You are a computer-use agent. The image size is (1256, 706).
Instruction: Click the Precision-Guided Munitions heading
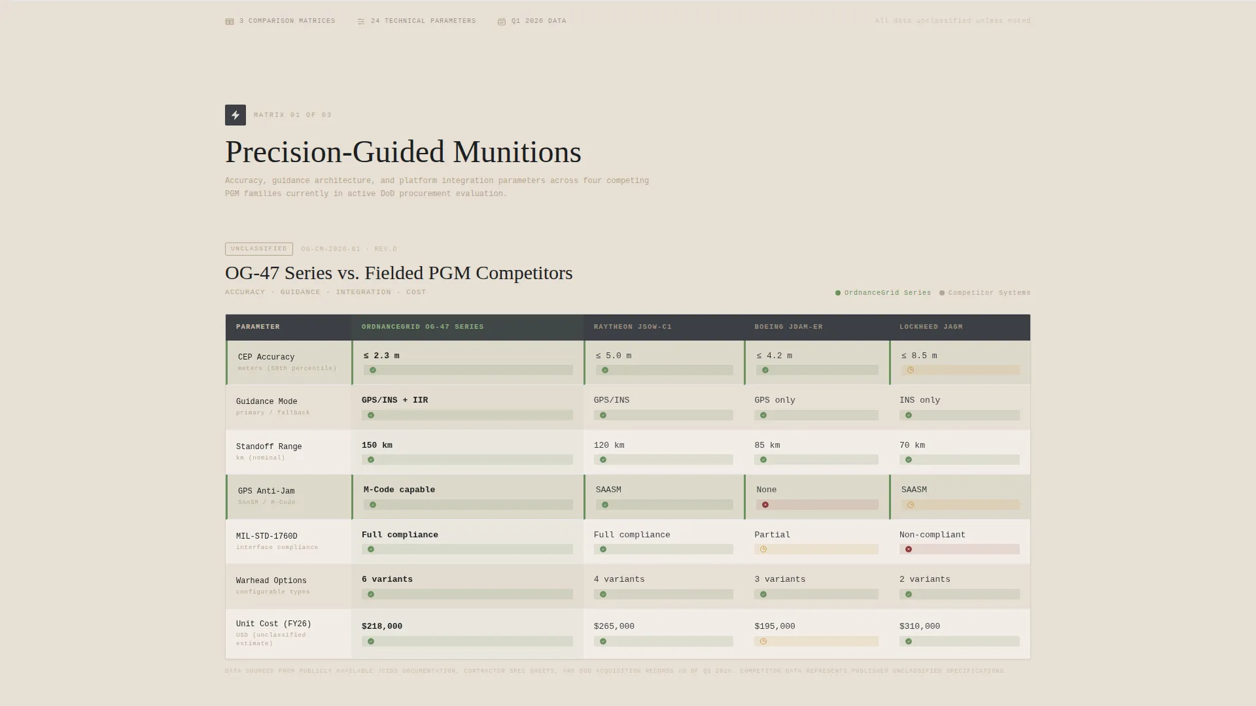click(x=403, y=152)
